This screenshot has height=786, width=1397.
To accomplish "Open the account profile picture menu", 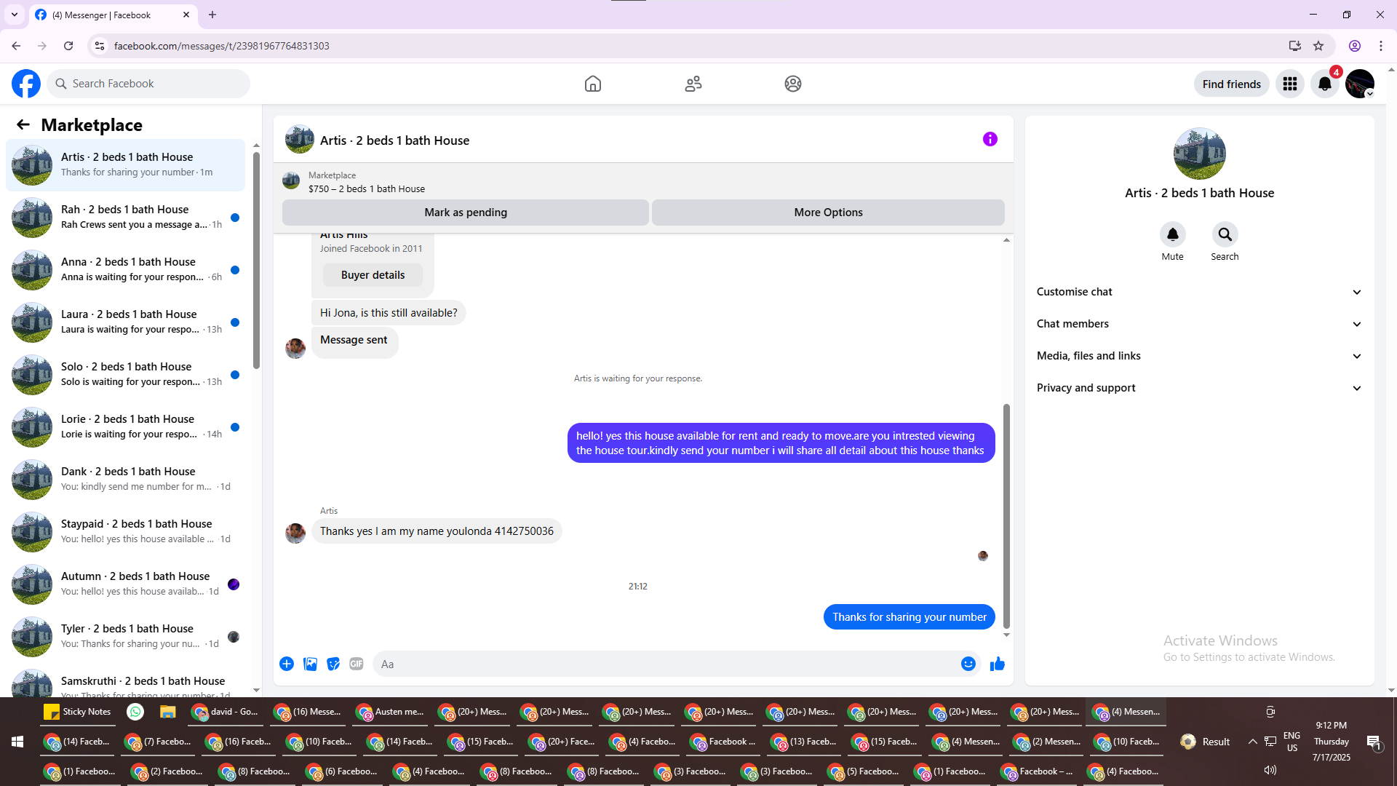I will (x=1360, y=84).
